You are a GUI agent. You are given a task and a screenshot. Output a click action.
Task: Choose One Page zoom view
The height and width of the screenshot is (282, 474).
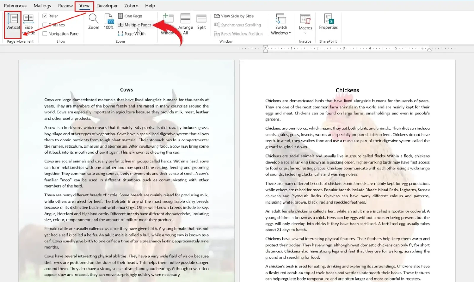pyautogui.click(x=130, y=16)
